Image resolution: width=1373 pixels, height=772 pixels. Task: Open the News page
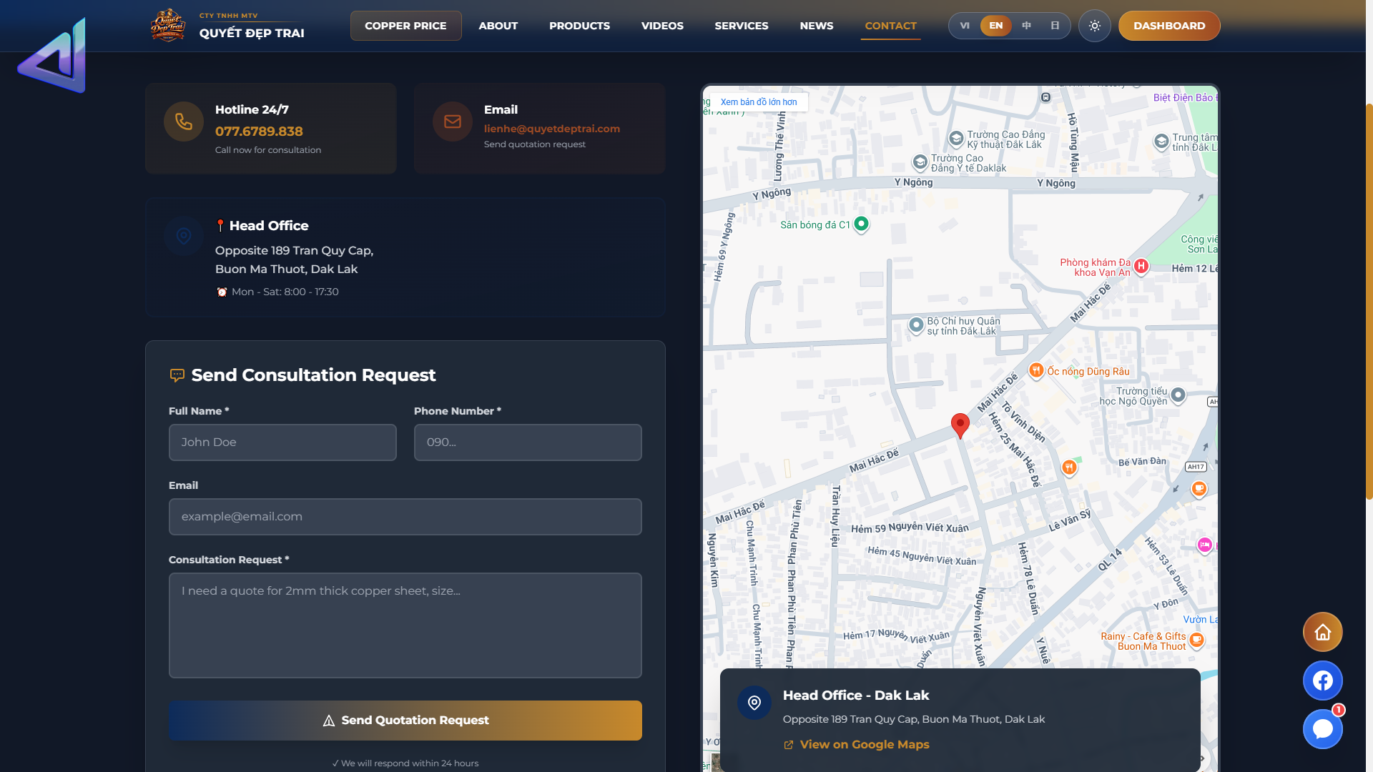816,26
